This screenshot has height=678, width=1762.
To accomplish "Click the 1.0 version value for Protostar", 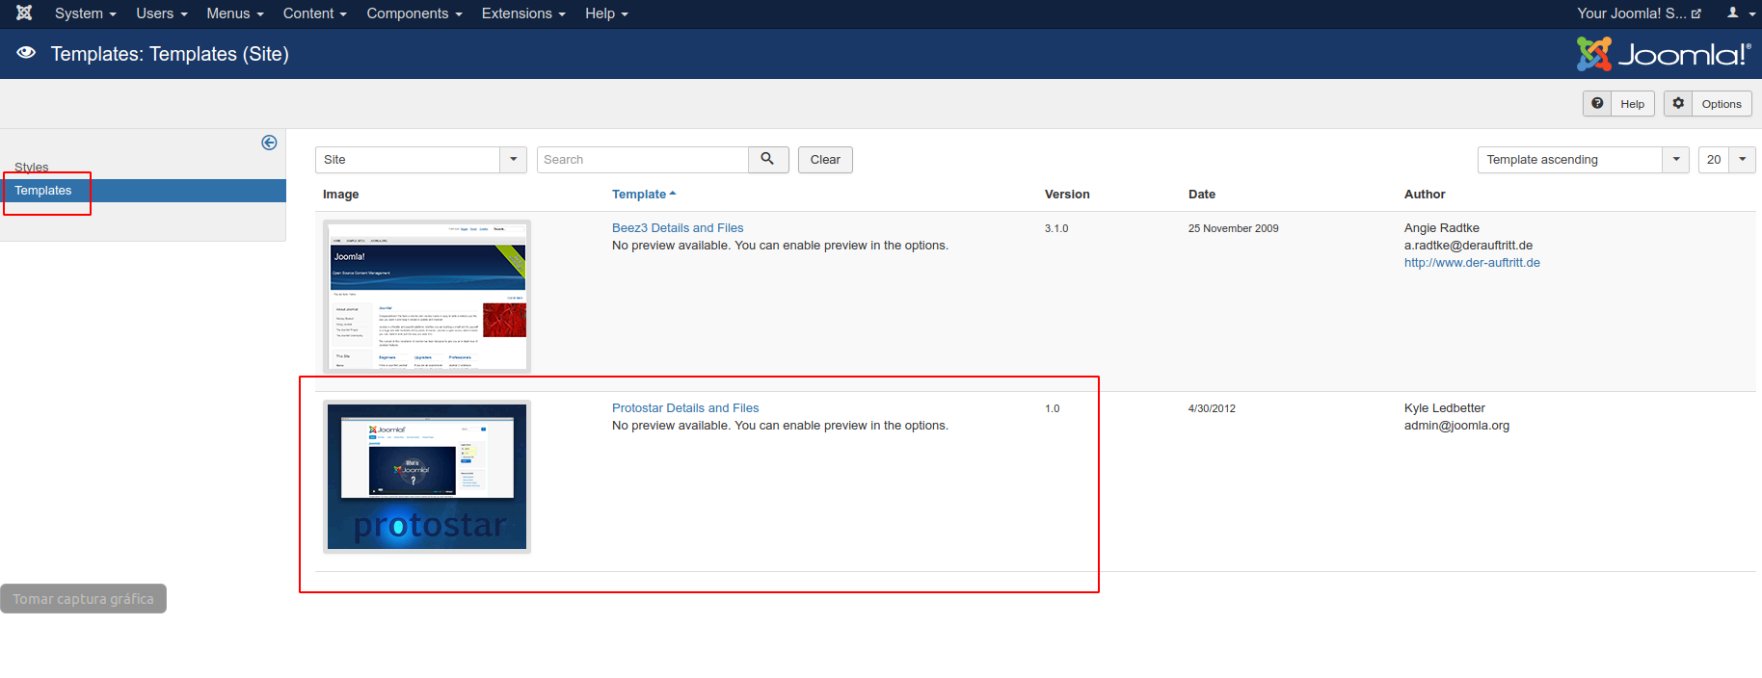I will click(x=1052, y=408).
